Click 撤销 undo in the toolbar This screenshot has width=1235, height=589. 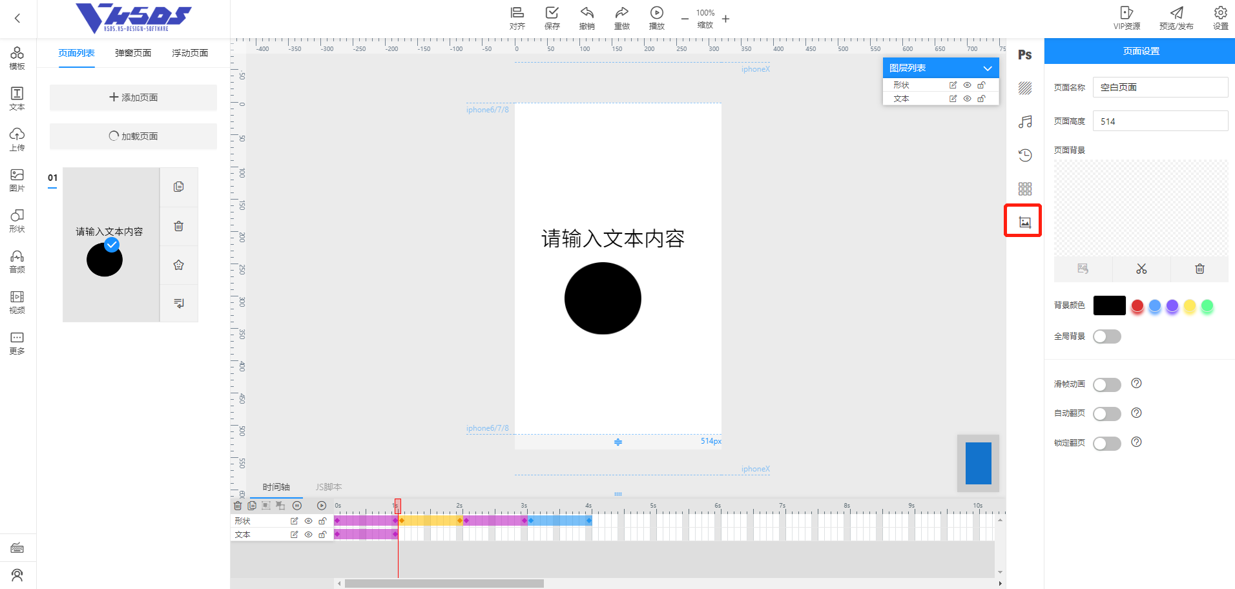[587, 19]
